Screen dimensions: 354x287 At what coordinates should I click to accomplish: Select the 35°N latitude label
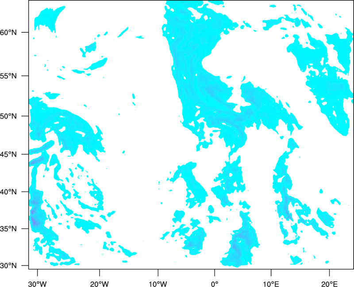[8, 229]
